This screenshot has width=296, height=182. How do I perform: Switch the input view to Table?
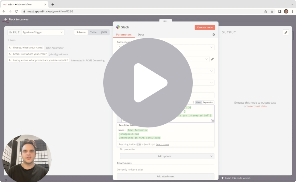[x=93, y=32]
